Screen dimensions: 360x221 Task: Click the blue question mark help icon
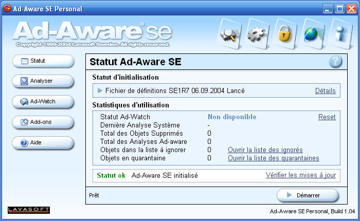335,62
